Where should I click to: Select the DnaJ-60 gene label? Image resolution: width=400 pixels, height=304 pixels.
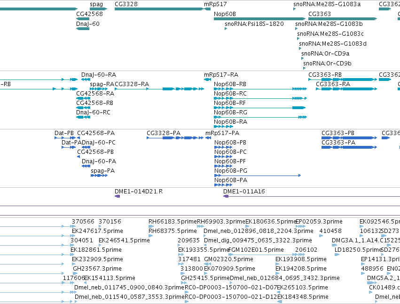pyautogui.click(x=88, y=24)
